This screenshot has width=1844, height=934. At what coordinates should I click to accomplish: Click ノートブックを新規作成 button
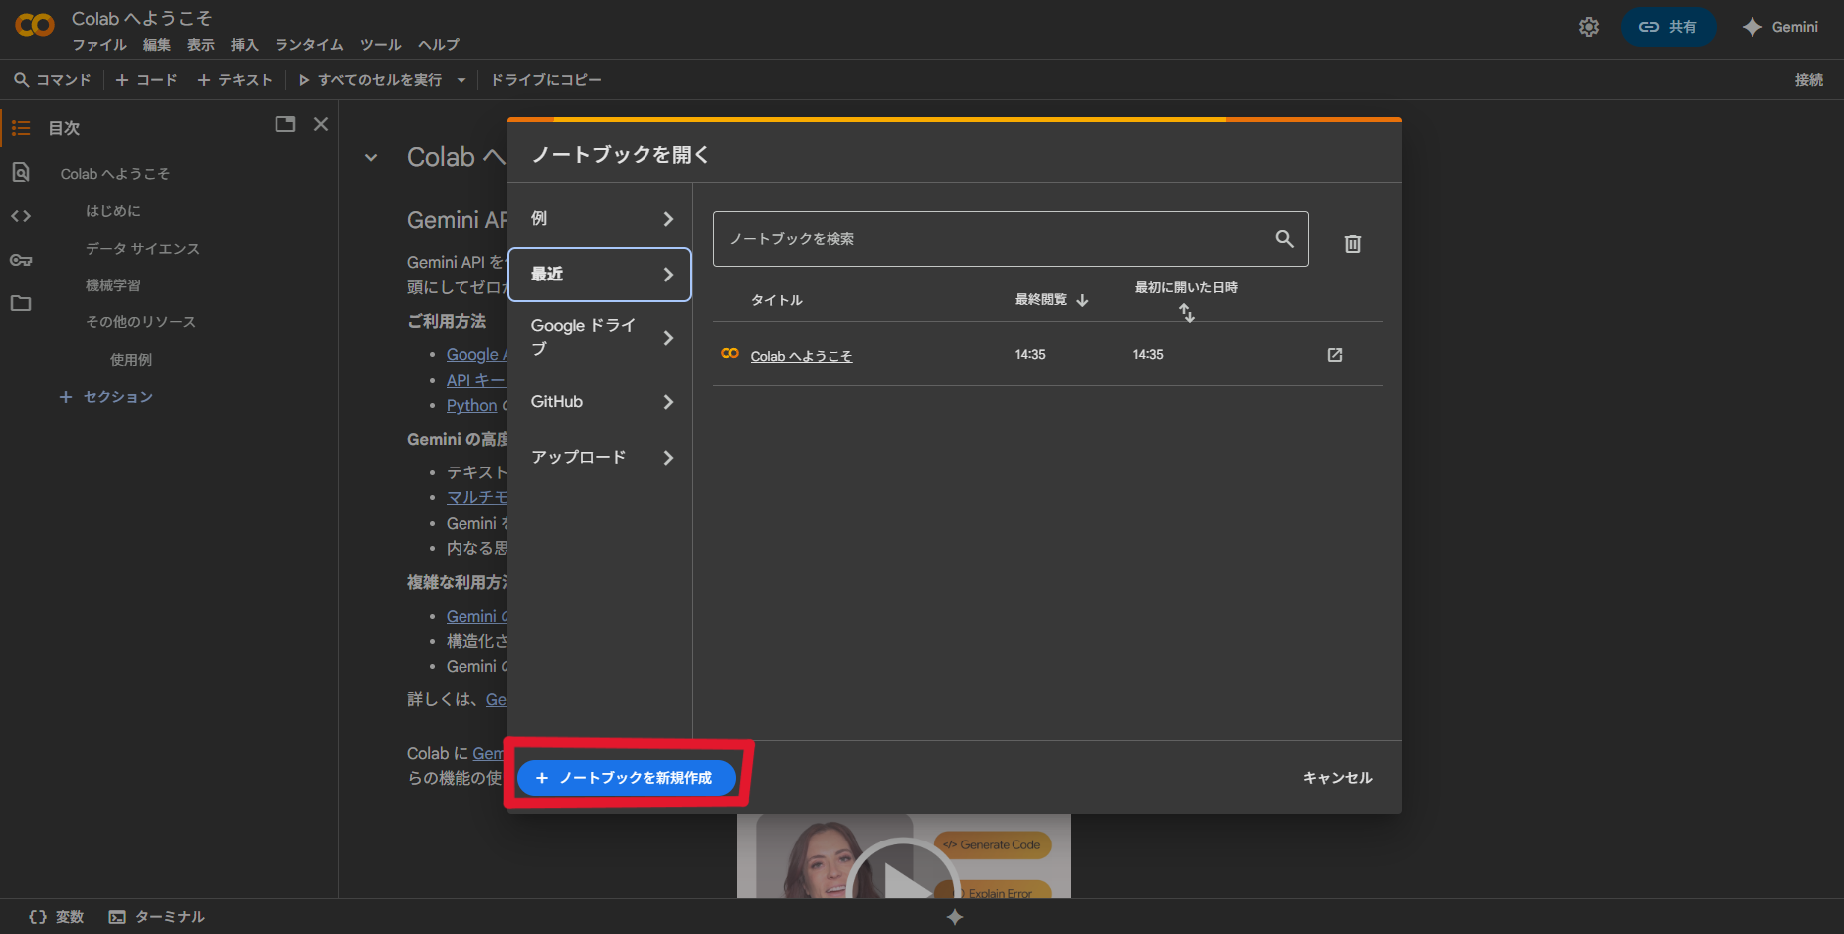coord(626,778)
